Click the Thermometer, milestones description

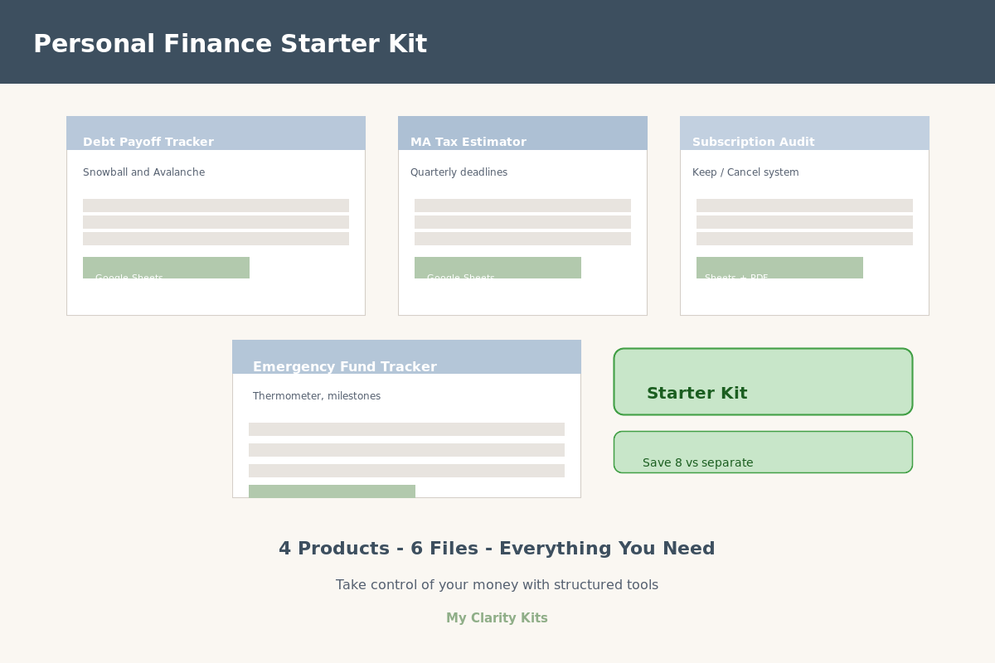coord(317,396)
